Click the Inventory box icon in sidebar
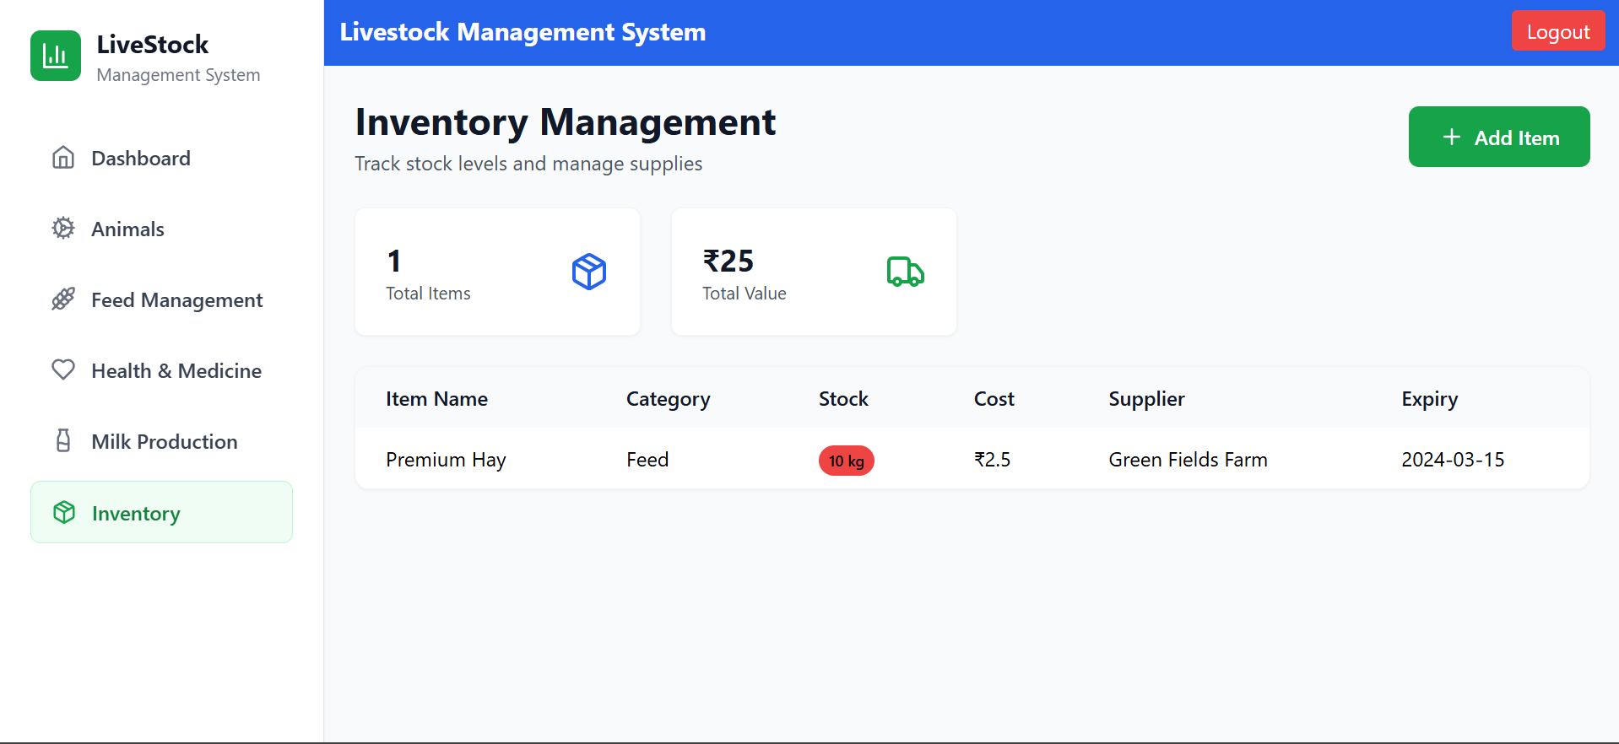 pyautogui.click(x=64, y=512)
